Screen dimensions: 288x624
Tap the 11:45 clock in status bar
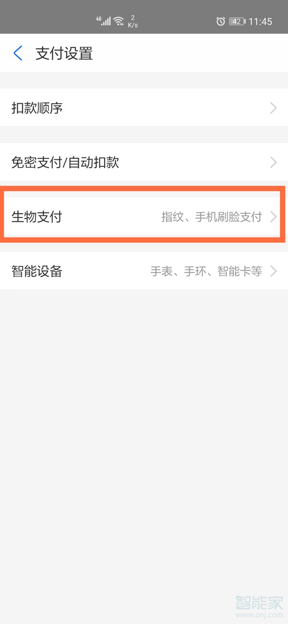pos(260,22)
